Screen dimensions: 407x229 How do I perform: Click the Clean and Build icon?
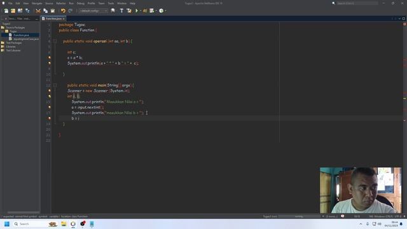pos(129,11)
